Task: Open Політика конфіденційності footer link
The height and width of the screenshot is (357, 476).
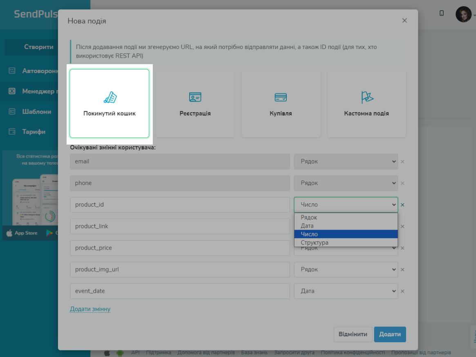Action: coord(353,353)
